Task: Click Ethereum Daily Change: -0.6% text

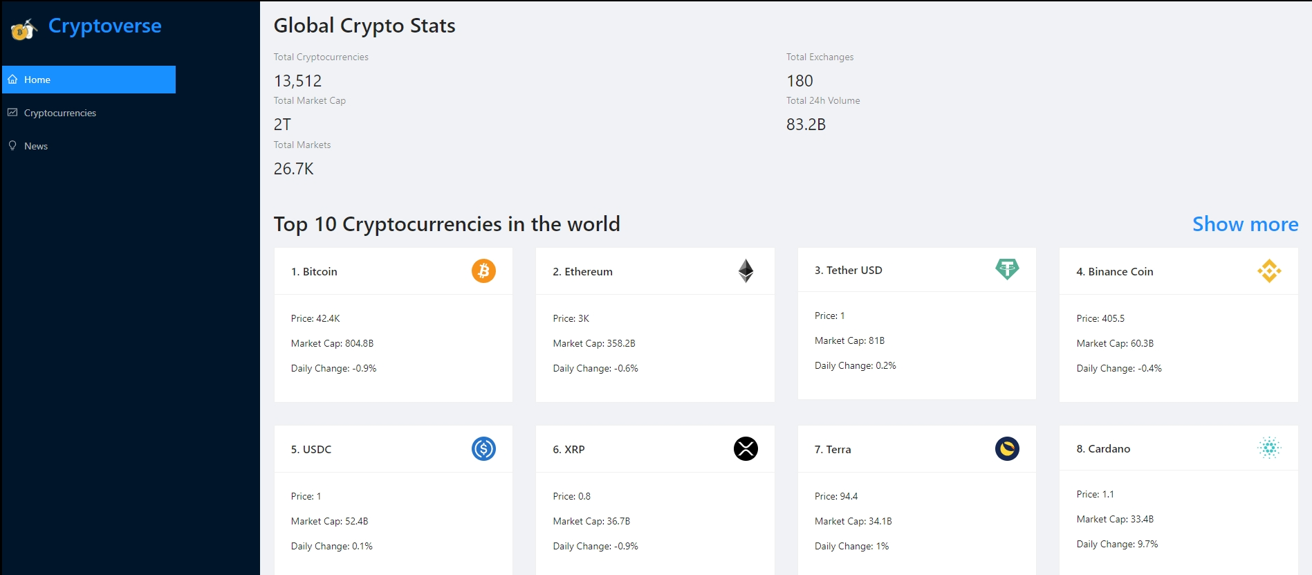Action: tap(595, 369)
